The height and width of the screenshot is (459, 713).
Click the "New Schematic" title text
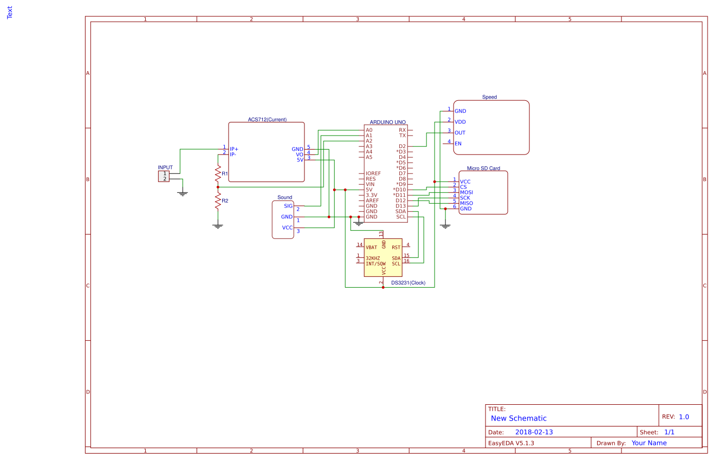click(518, 418)
